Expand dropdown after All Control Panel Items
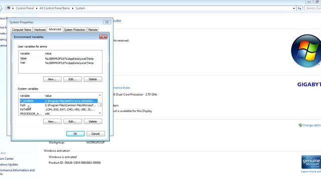 (x=73, y=8)
